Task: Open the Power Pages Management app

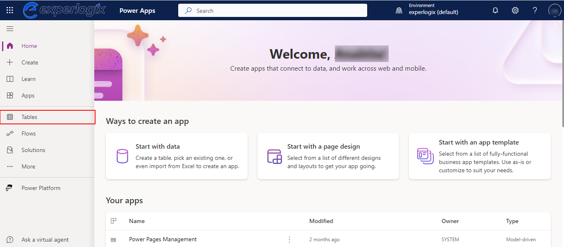Action: 163,239
